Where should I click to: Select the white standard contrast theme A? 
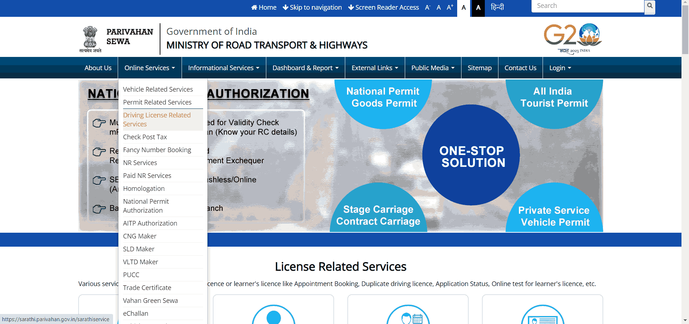pos(464,8)
